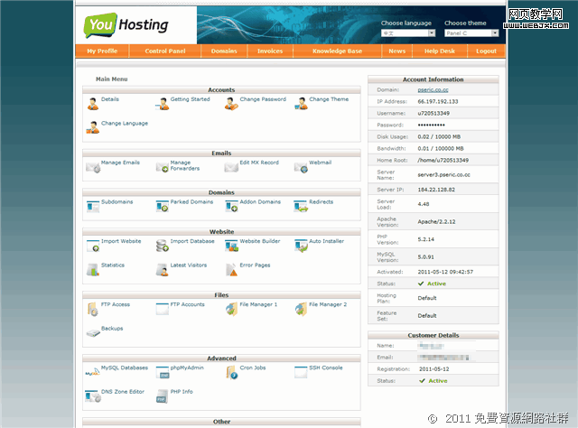Go to the My Profile tab
The image size is (578, 428).
tap(102, 51)
